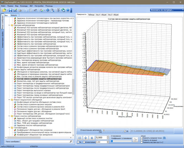Open the 'Правка' menu
184x148 pixels.
[x=10, y=6]
